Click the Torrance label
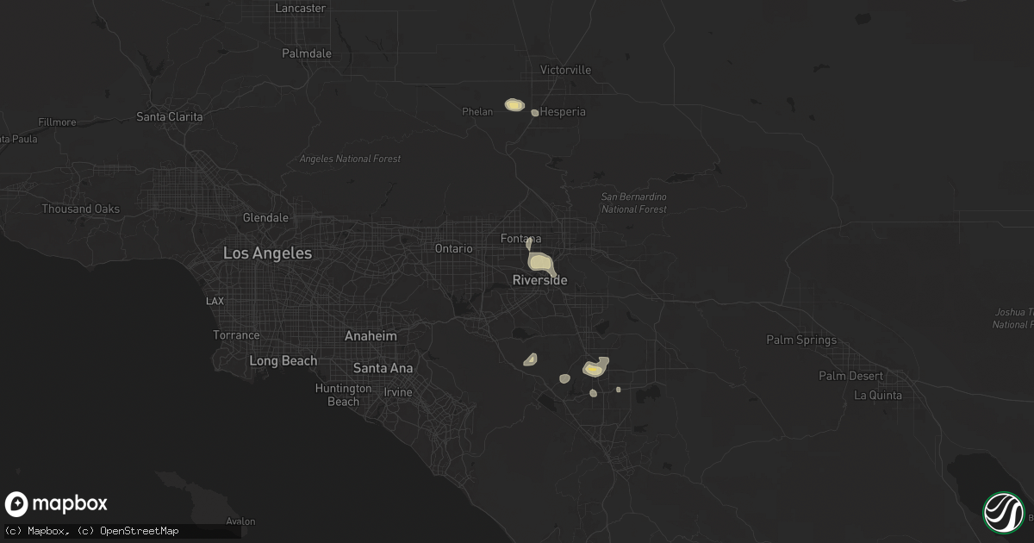This screenshot has width=1034, height=543. [236, 334]
